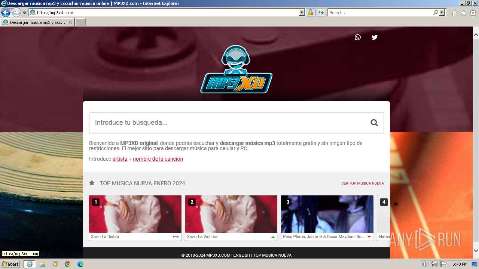Open the MP3XD.COM footer link

[218, 255]
